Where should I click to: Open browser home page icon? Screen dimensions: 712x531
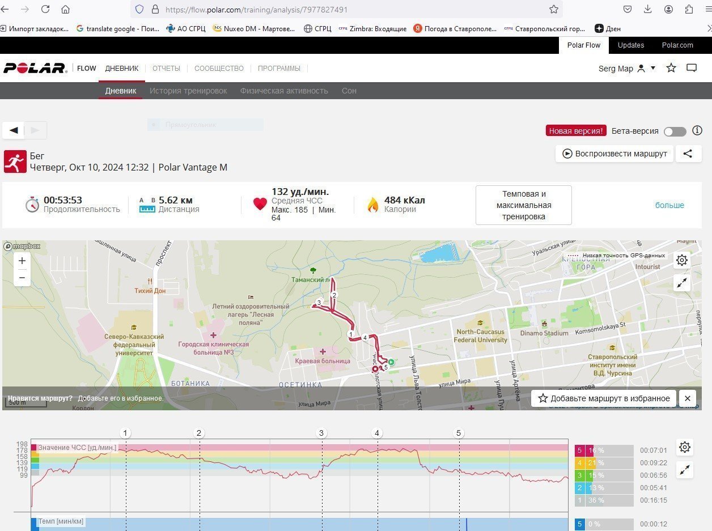point(65,9)
